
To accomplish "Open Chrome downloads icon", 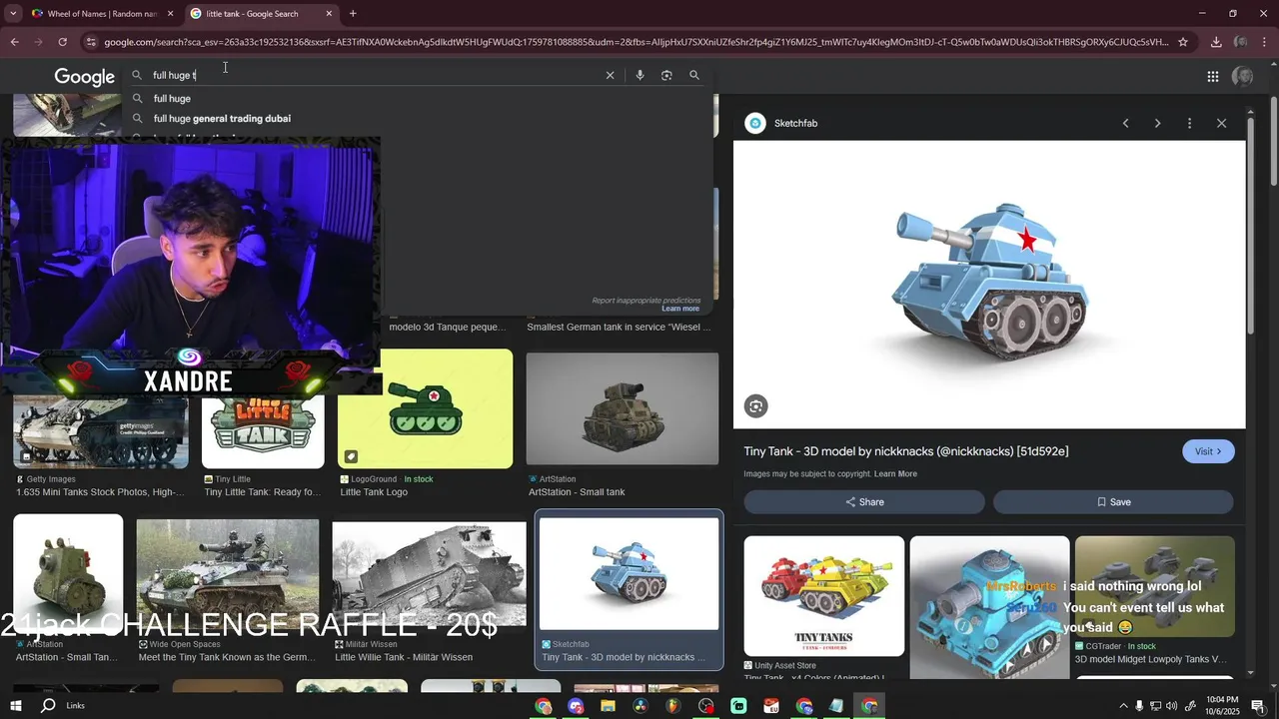I will click(1216, 42).
